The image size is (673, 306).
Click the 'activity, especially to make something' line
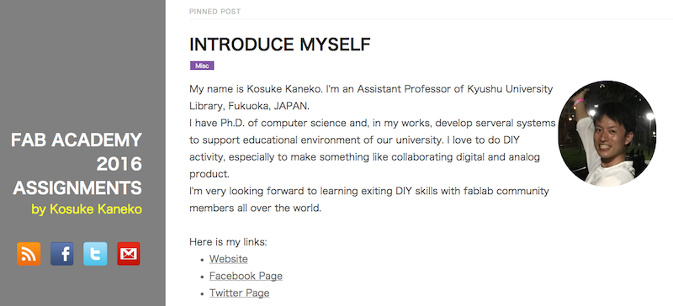(364, 157)
